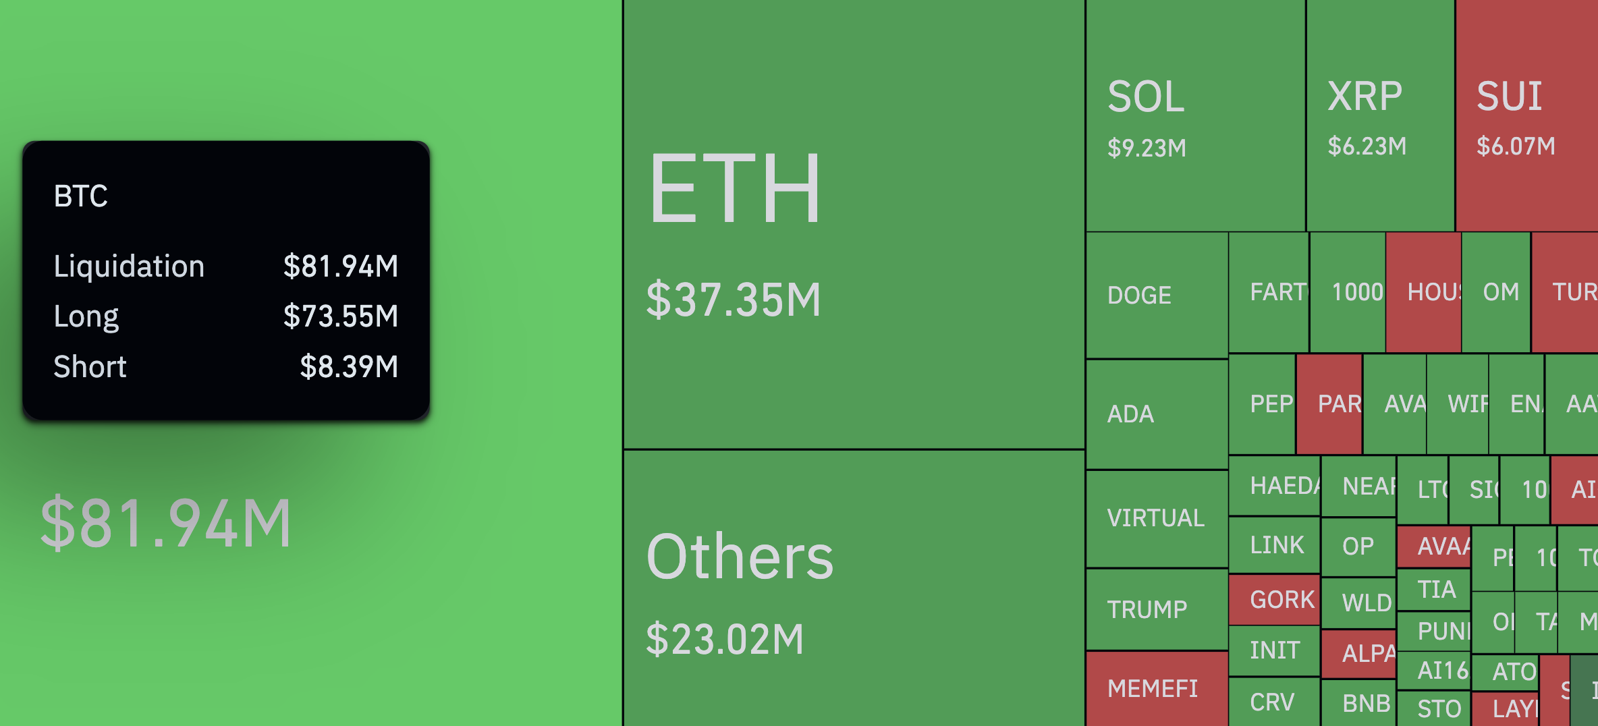The image size is (1598, 726).
Task: Select the red SUI $6.07M tile
Action: [x=1526, y=116]
